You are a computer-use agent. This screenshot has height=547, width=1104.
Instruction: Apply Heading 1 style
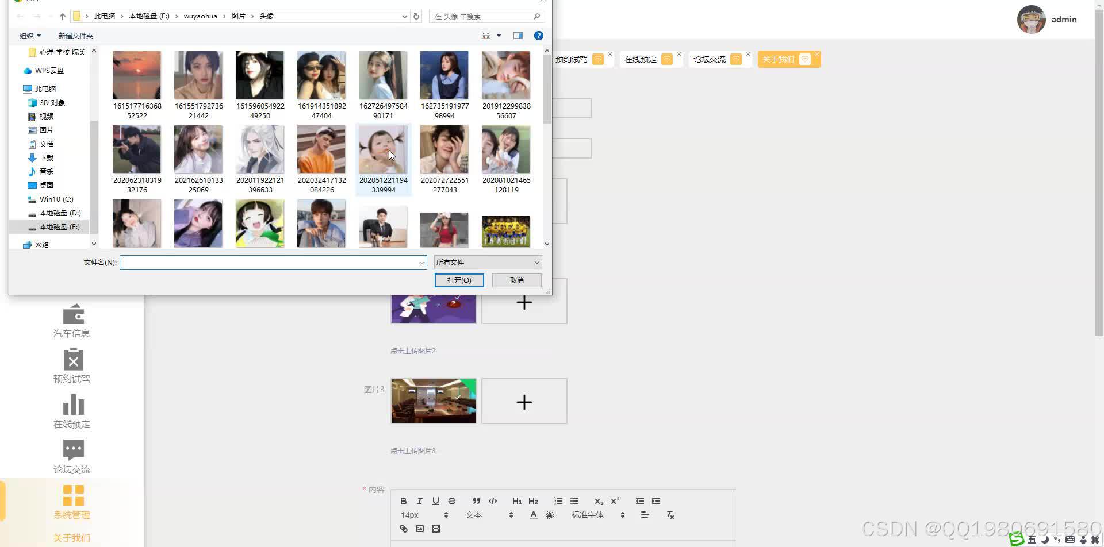517,501
